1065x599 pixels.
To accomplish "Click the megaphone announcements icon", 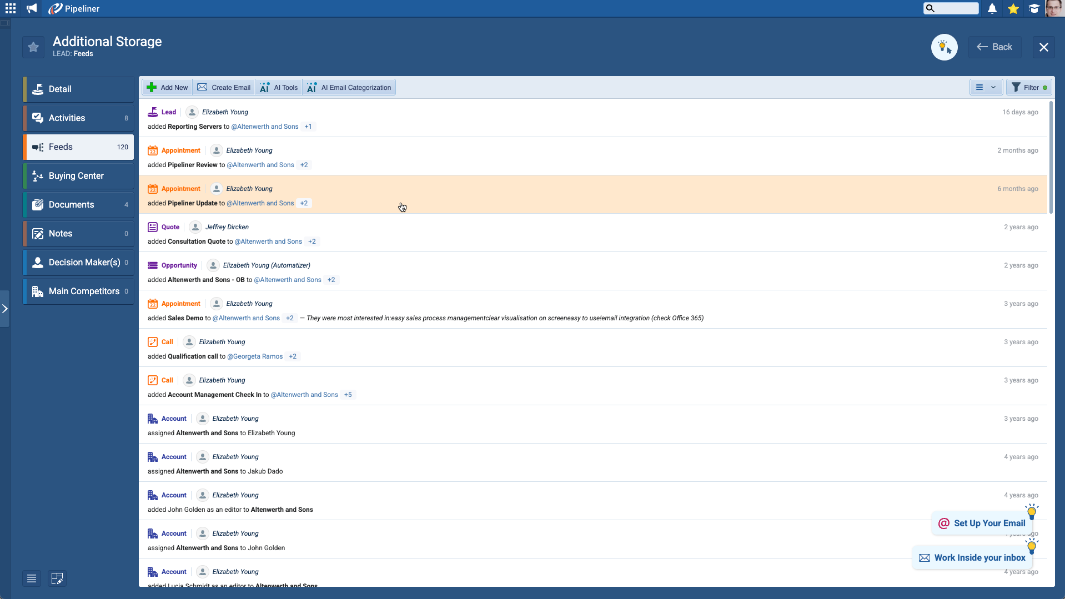I will (32, 8).
